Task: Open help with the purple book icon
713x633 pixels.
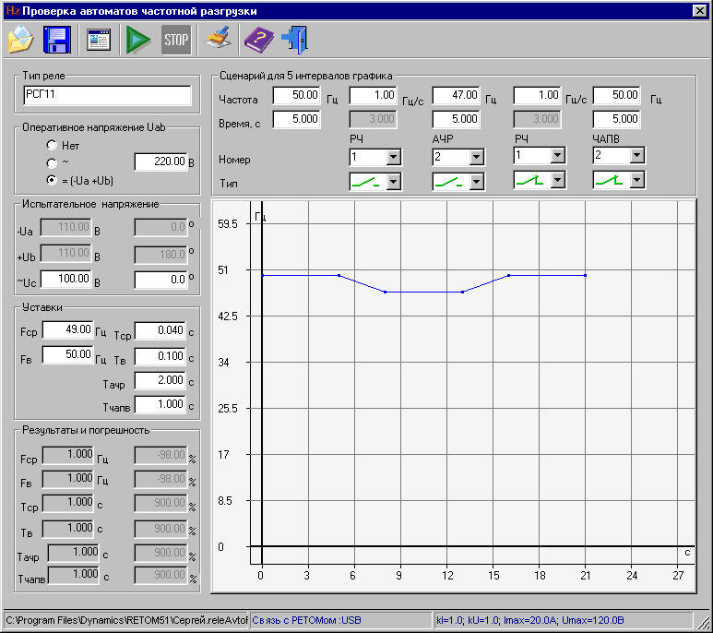Action: click(258, 40)
